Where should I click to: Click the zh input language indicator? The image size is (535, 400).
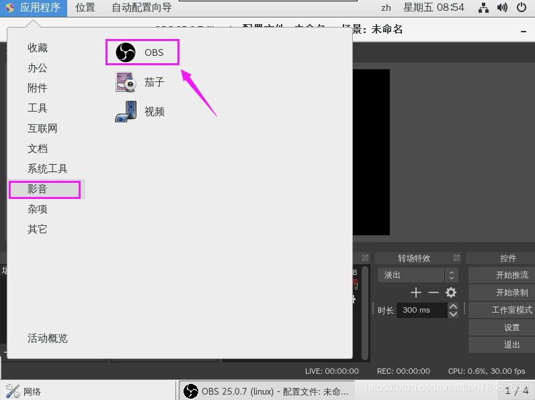tap(386, 7)
